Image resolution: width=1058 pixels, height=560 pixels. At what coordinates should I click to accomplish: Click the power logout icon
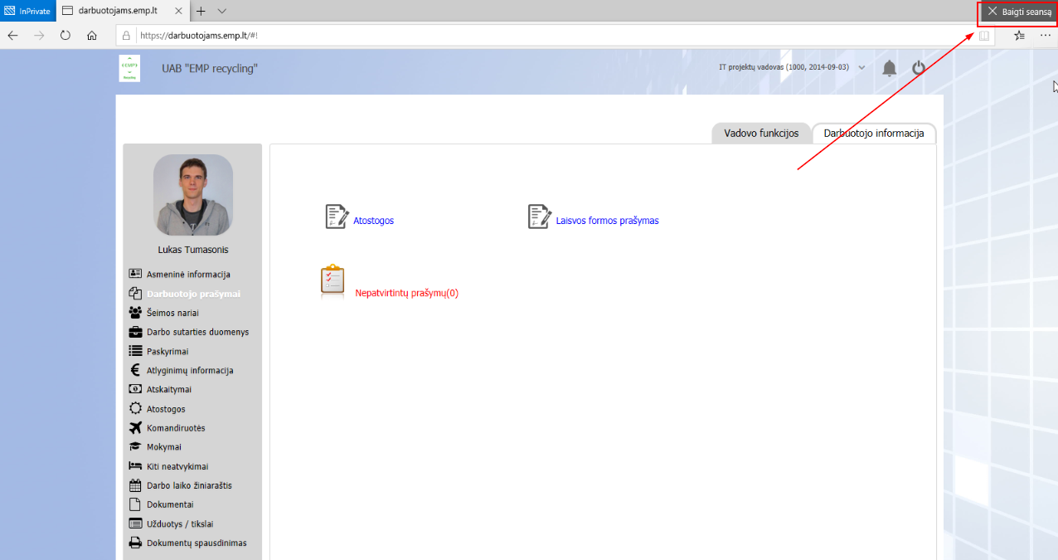[919, 68]
